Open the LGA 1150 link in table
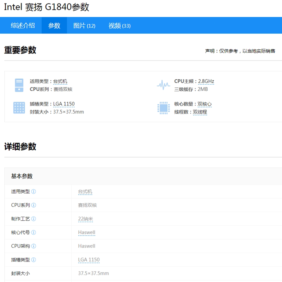Image resolution: width=282 pixels, height=282 pixels. [89, 260]
